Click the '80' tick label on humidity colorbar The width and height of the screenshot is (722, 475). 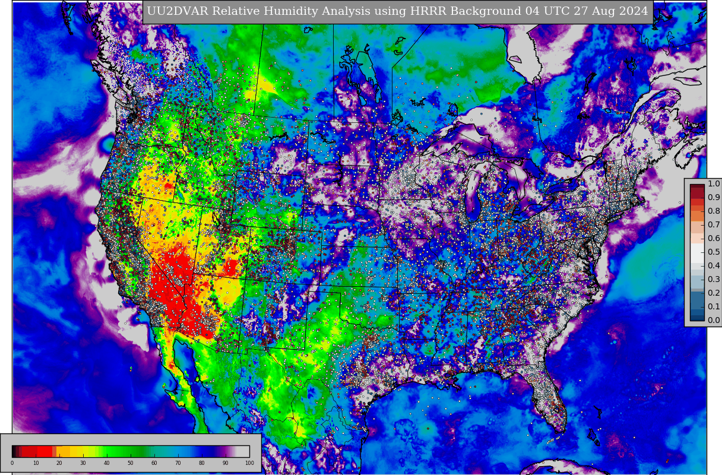[x=202, y=463]
